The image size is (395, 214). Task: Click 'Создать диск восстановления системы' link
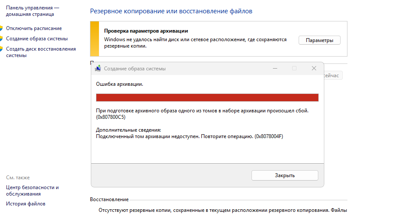(x=41, y=52)
